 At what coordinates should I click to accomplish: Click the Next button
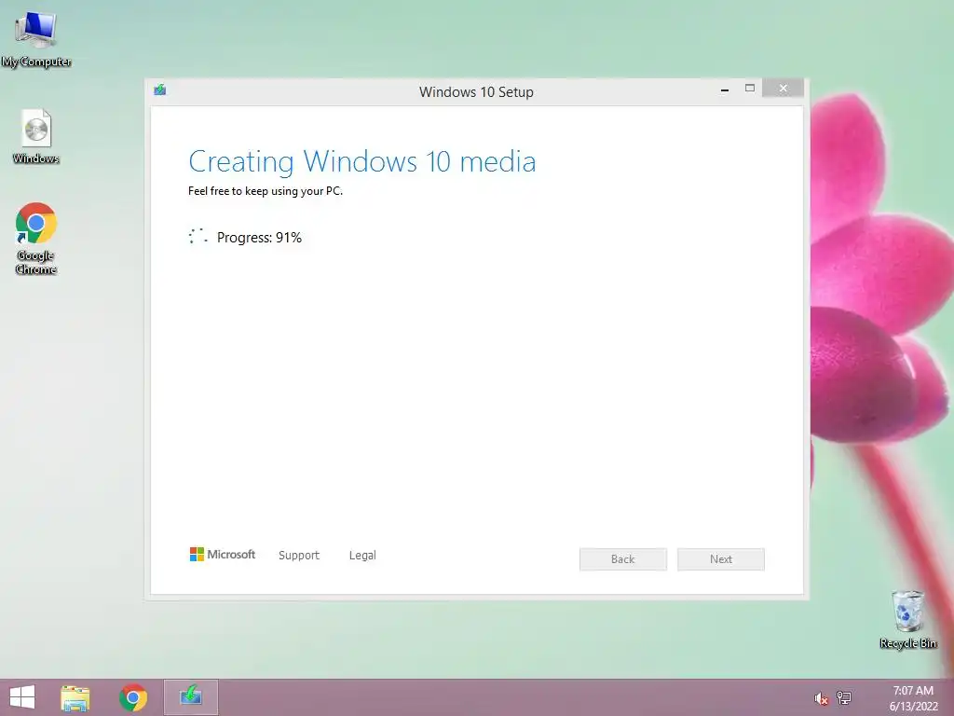[721, 559]
